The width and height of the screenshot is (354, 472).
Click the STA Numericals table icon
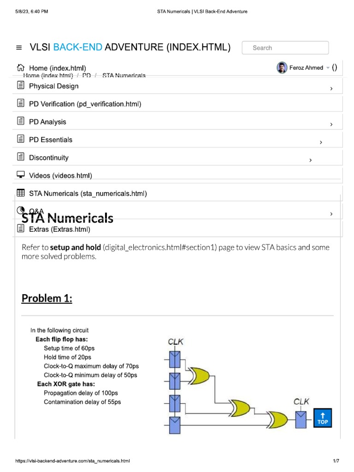click(x=20, y=193)
